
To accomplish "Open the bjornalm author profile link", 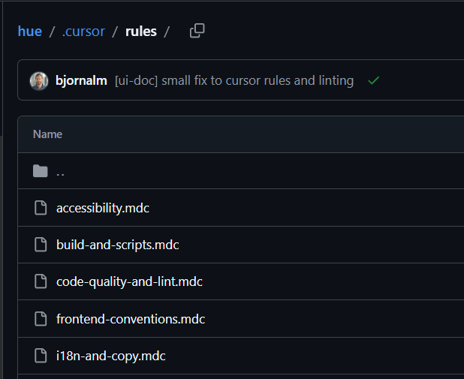I will click(81, 80).
